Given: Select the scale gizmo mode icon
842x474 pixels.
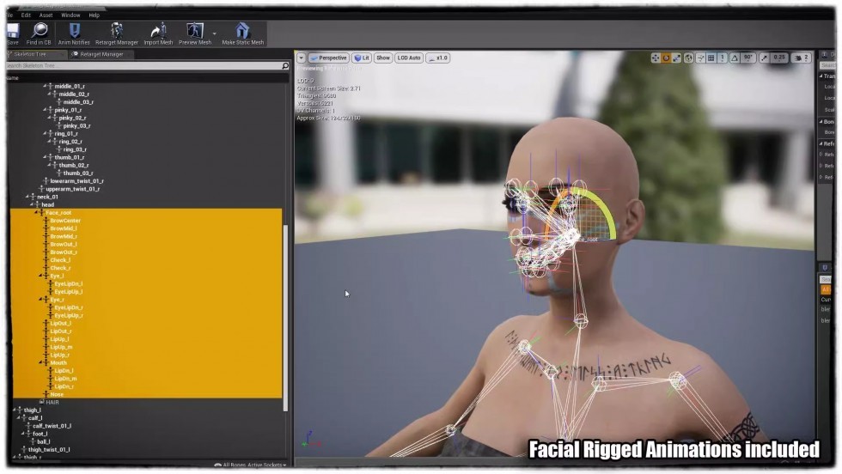Looking at the screenshot, I should [x=677, y=58].
